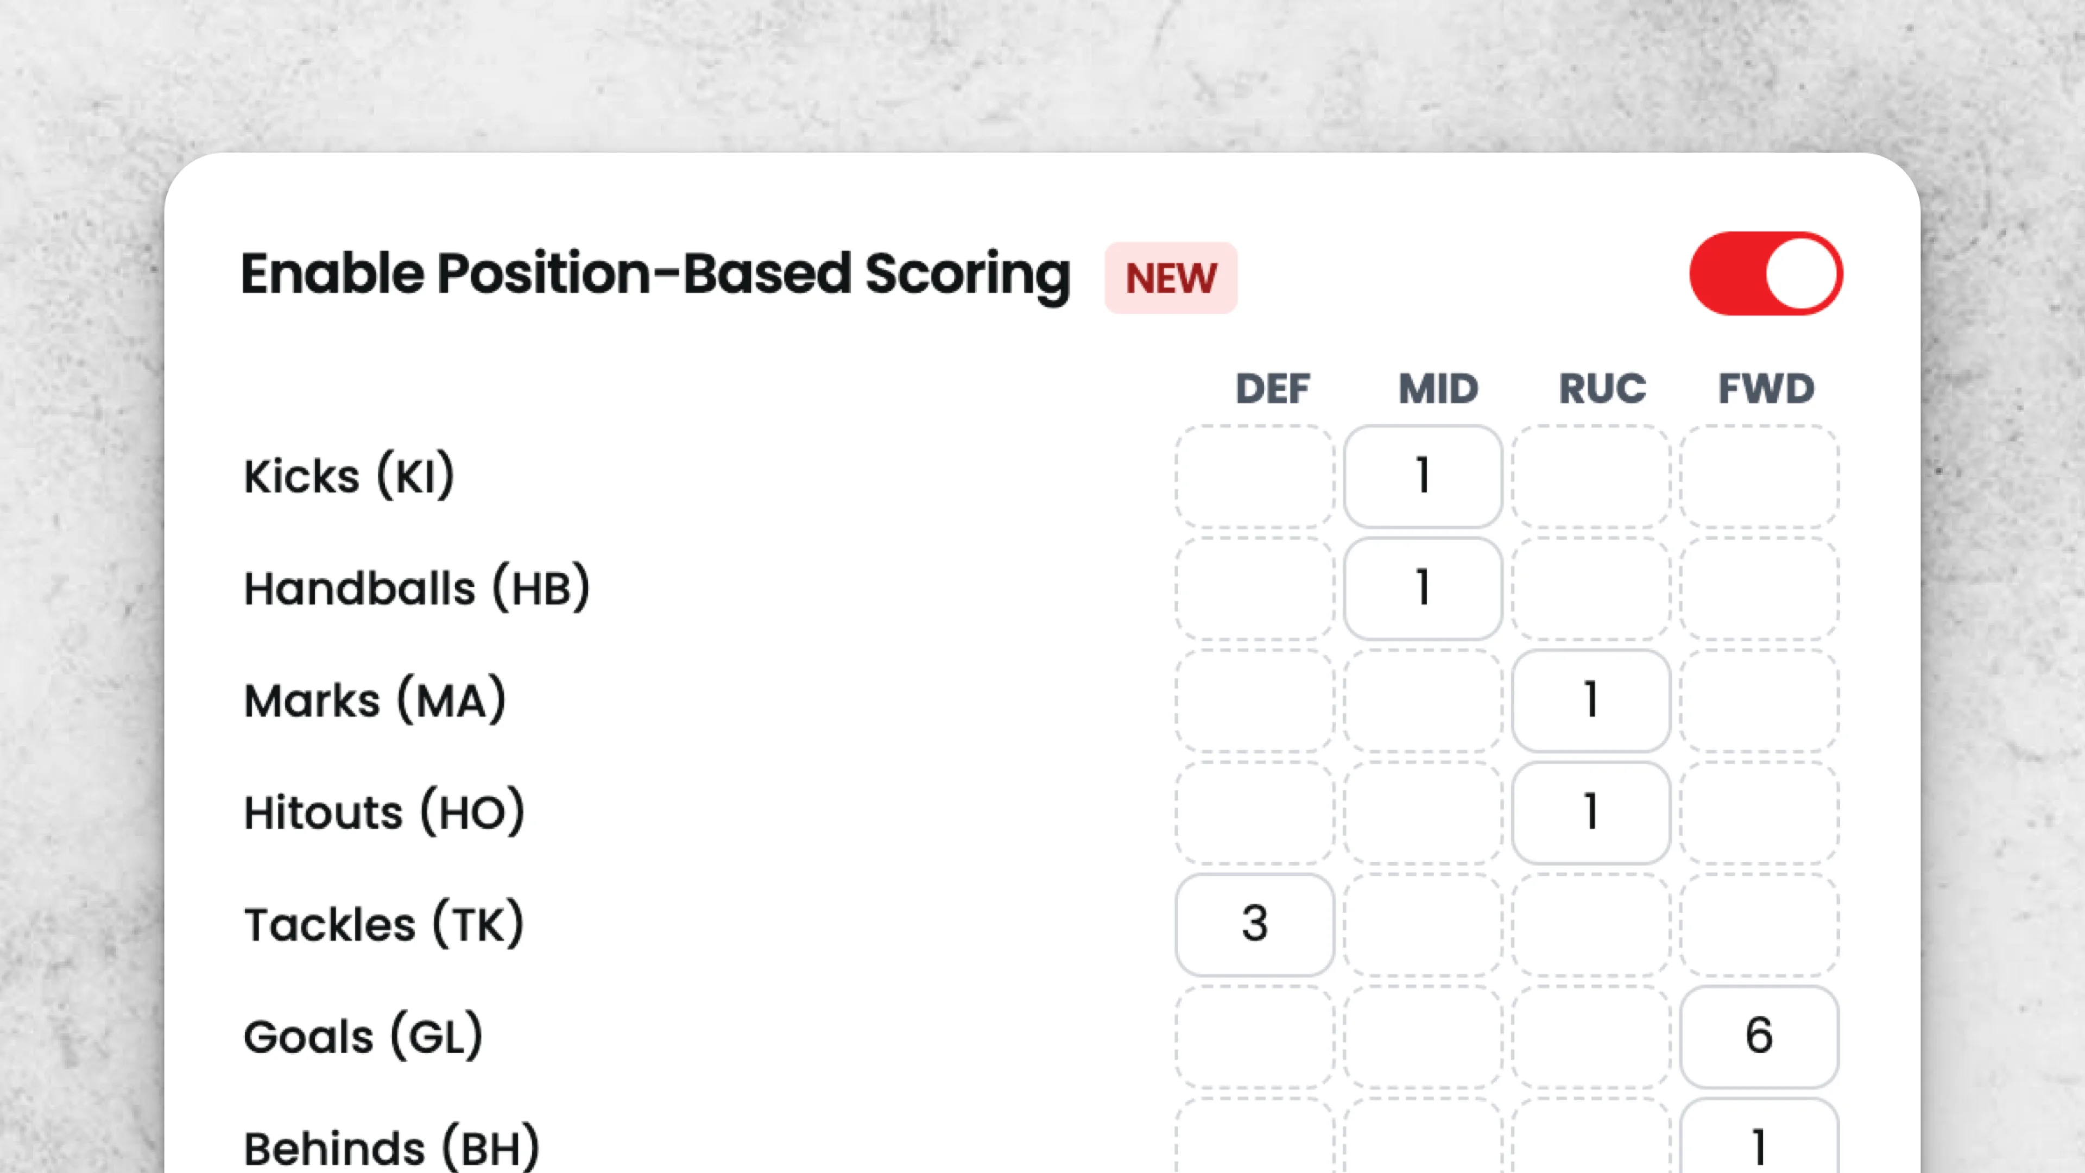Select the Handballs MID value field

point(1423,588)
